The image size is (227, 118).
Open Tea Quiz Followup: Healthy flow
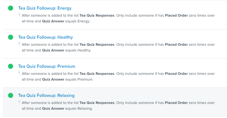[x=46, y=37]
